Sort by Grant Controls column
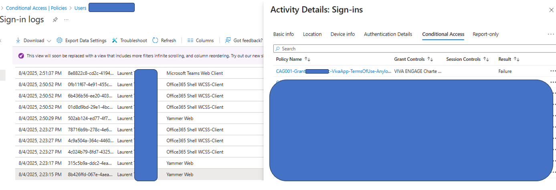Viewport: 556px width, 190px height. coord(430,59)
